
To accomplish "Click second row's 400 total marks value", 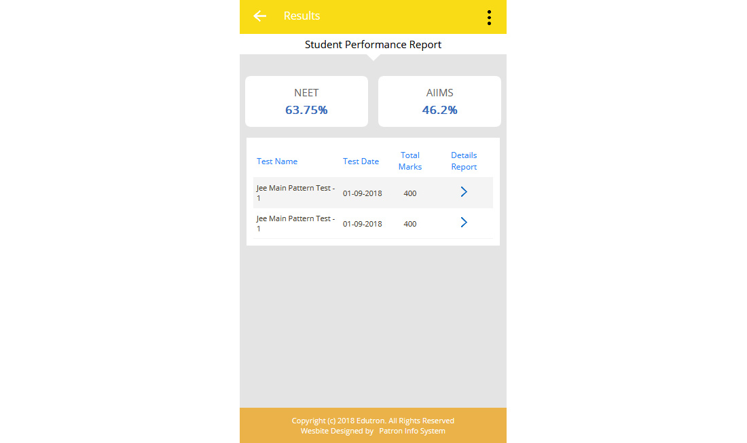I will pos(410,224).
